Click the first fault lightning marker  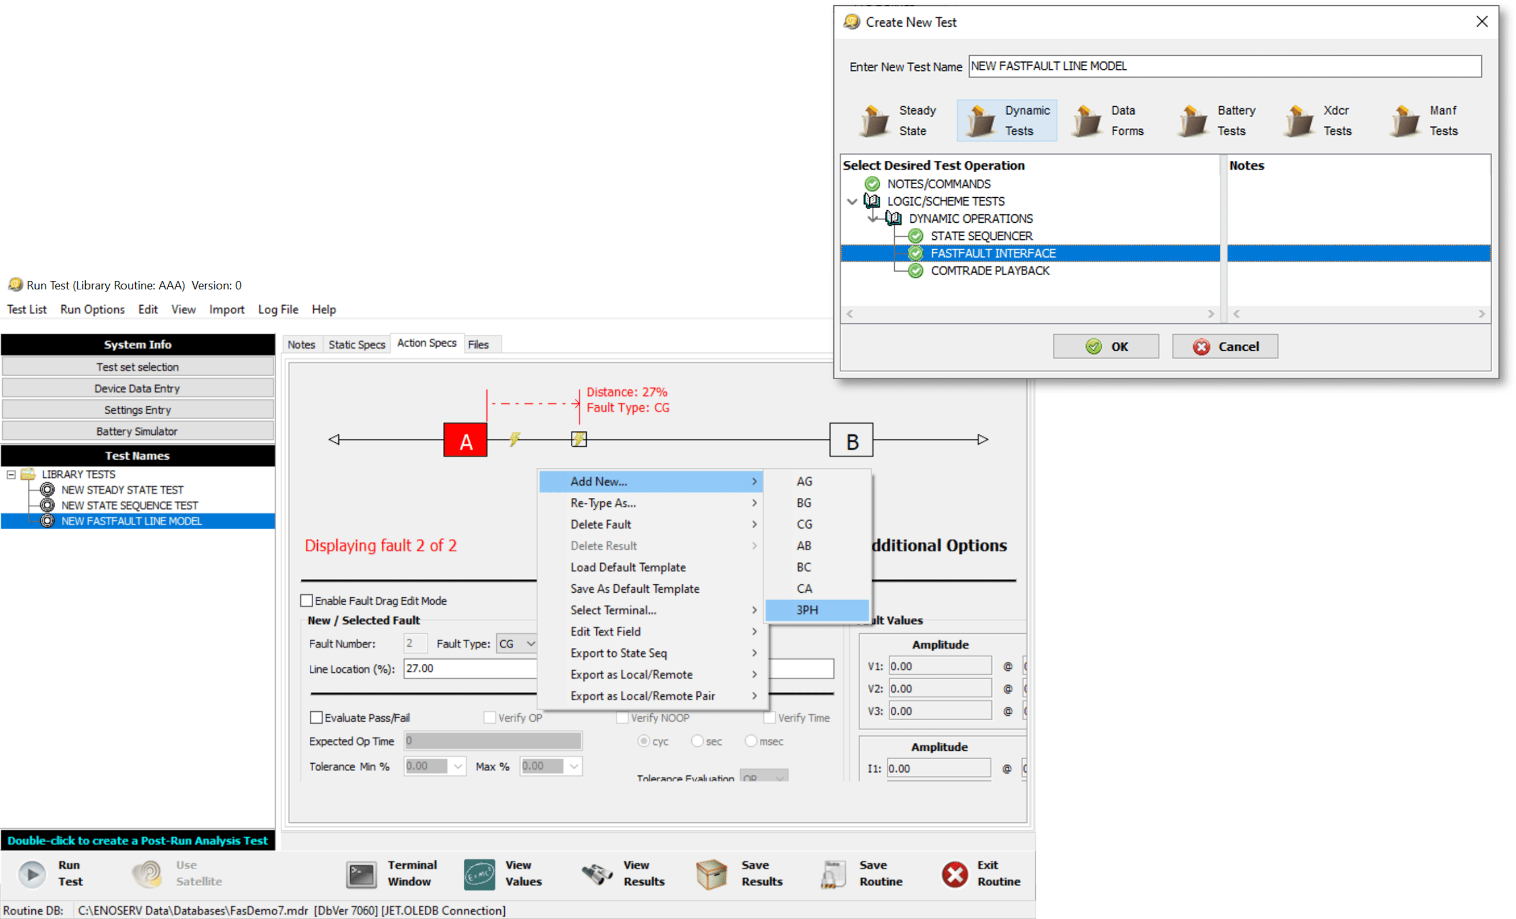514,439
